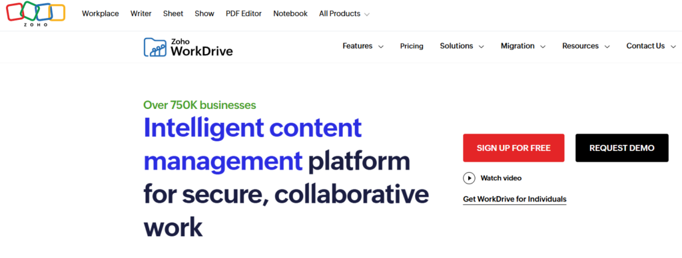Click the Watch video play icon
This screenshot has width=682, height=258.
tap(469, 178)
